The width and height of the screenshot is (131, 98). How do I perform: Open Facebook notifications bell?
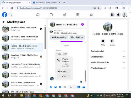(x=118, y=15)
